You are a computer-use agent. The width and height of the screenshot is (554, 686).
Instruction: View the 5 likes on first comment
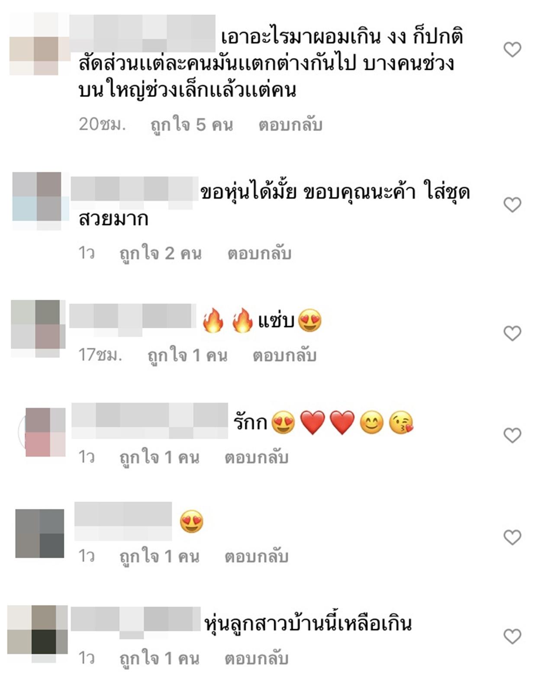[x=192, y=125]
